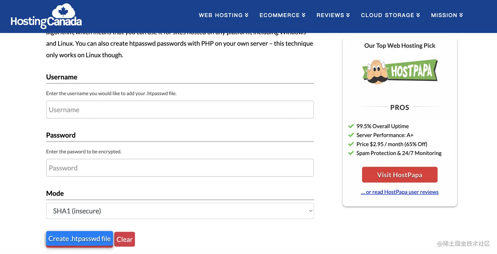Click the checkmark beside 99.5% Overall Uptime
This screenshot has height=254, width=497.
(351, 126)
